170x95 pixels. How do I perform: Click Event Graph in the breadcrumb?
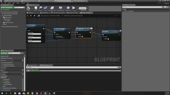pos(55,16)
